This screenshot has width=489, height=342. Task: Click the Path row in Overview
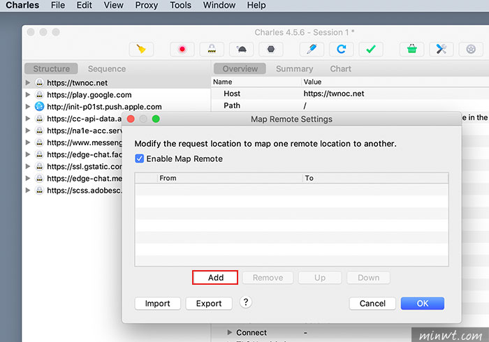click(350, 105)
